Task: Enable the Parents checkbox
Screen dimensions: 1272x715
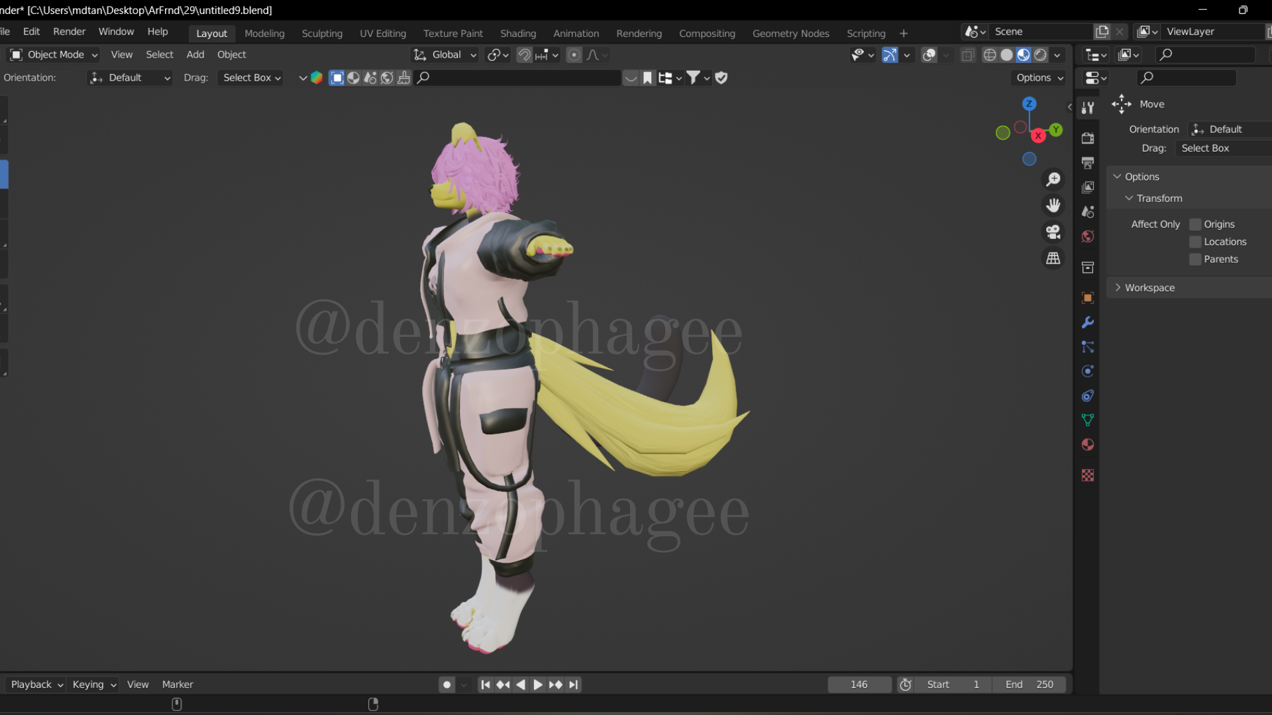Action: click(1195, 260)
